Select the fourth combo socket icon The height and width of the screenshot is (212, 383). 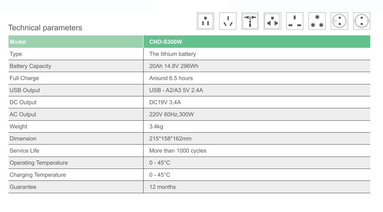point(272,21)
